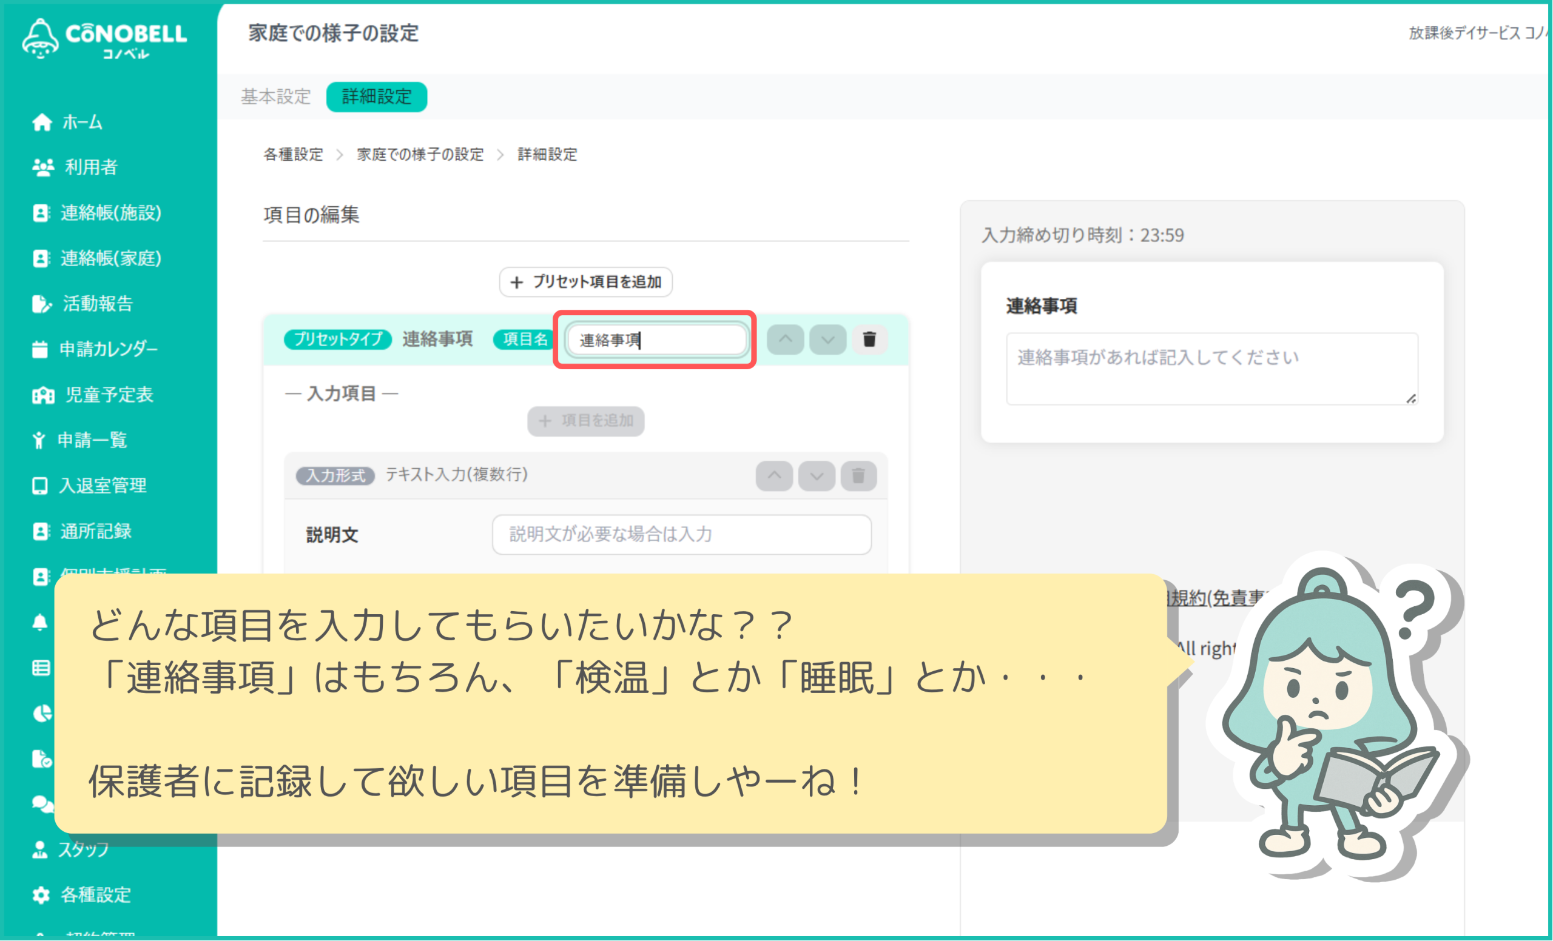
Task: Delete 連絡事項 preset item with the trash icon
Action: [x=869, y=340]
